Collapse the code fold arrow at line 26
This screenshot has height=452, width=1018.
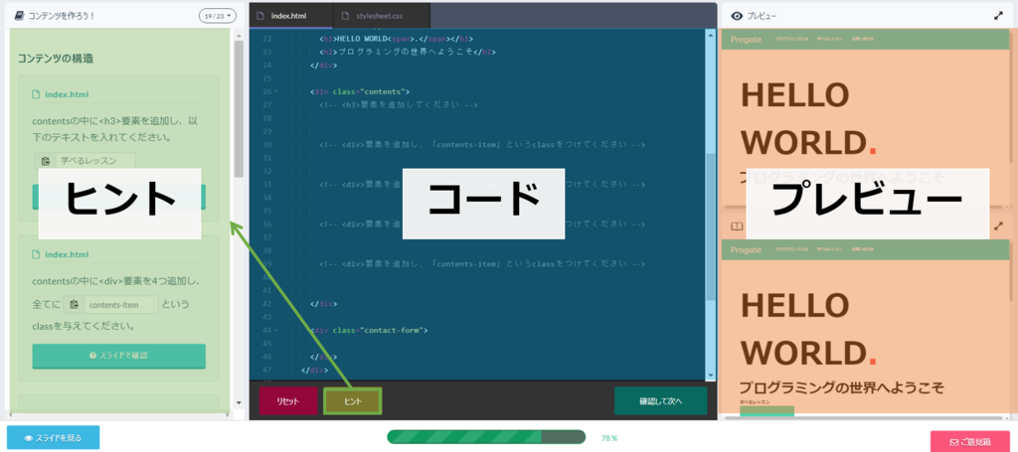click(x=276, y=91)
